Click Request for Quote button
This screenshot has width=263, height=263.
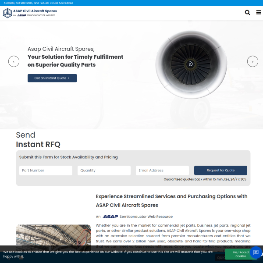click(x=220, y=171)
